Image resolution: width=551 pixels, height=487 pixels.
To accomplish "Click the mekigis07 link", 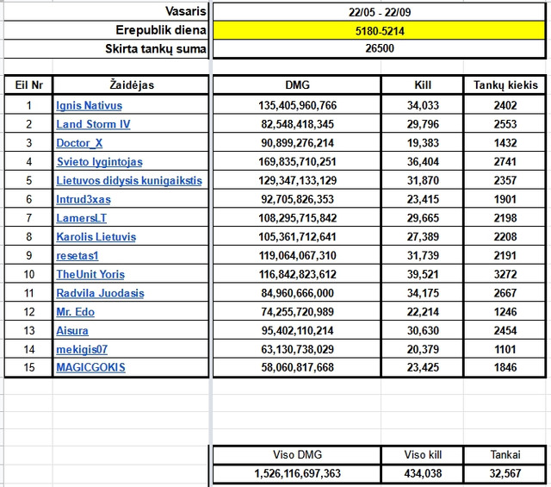I will pos(82,349).
